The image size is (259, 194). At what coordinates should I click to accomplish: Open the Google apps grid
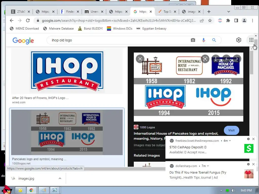pyautogui.click(x=251, y=40)
